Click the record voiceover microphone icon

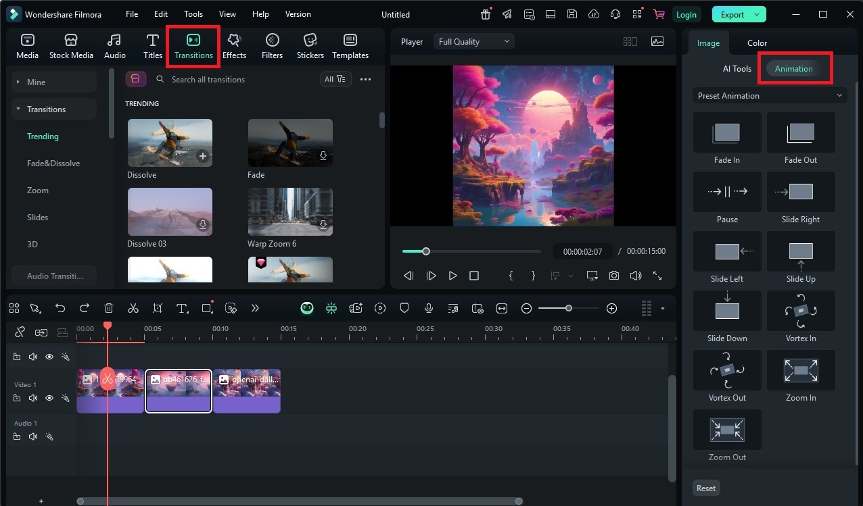[429, 308]
